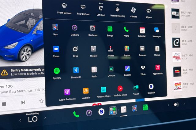Tap the phone icon in bottom dock

pos(76,114)
